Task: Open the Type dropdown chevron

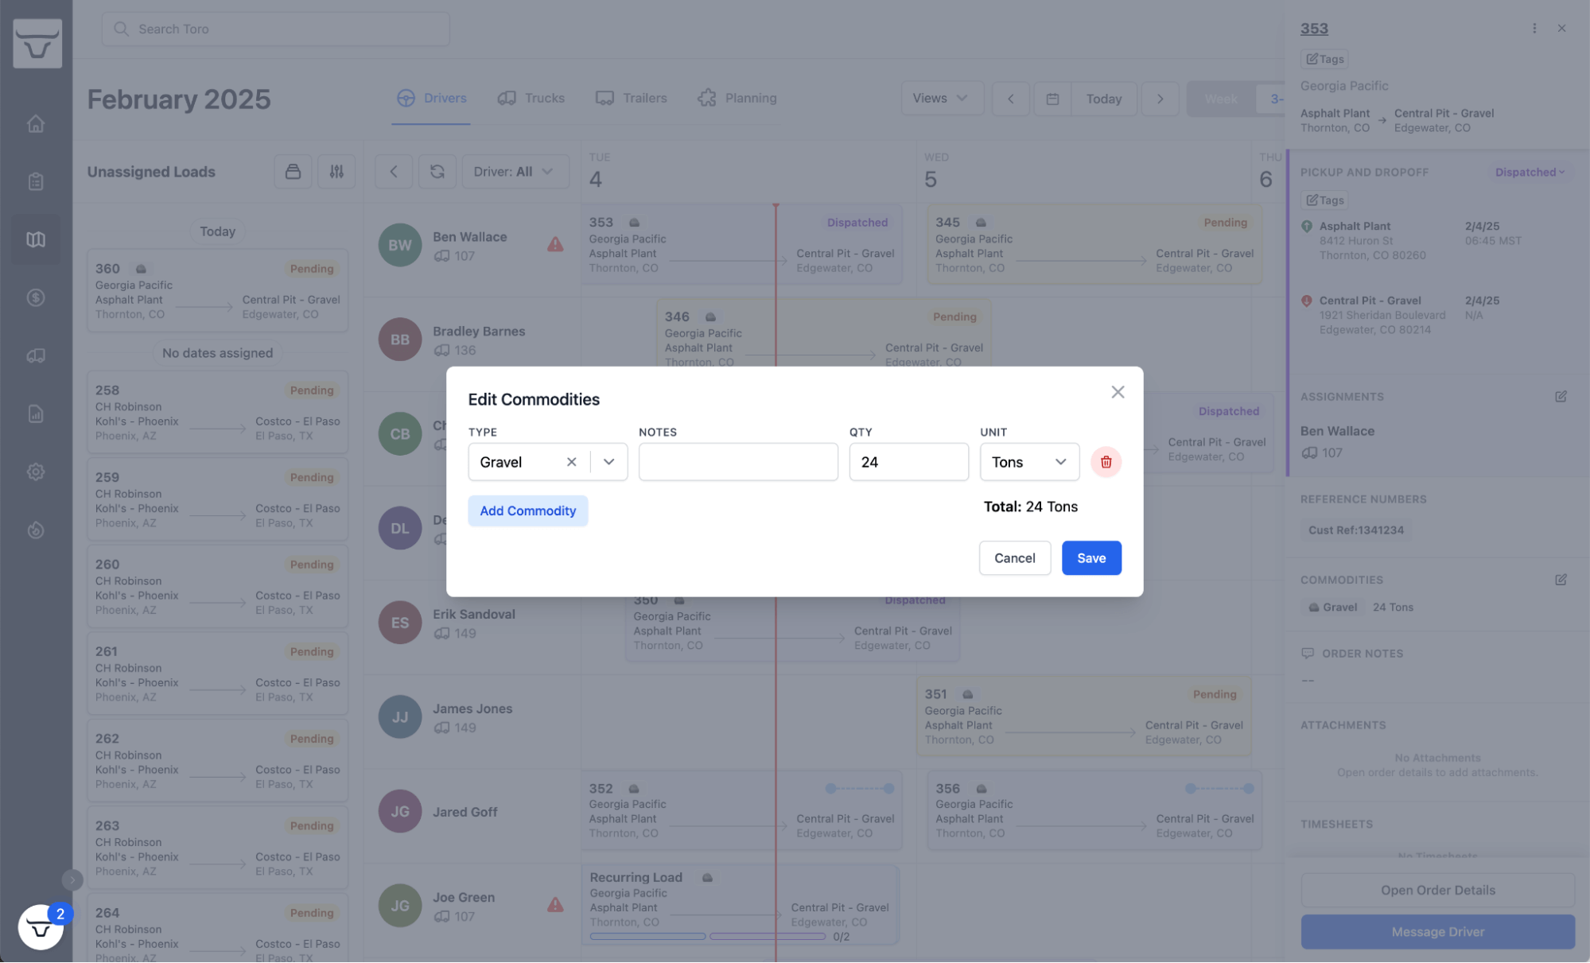Action: click(x=608, y=462)
